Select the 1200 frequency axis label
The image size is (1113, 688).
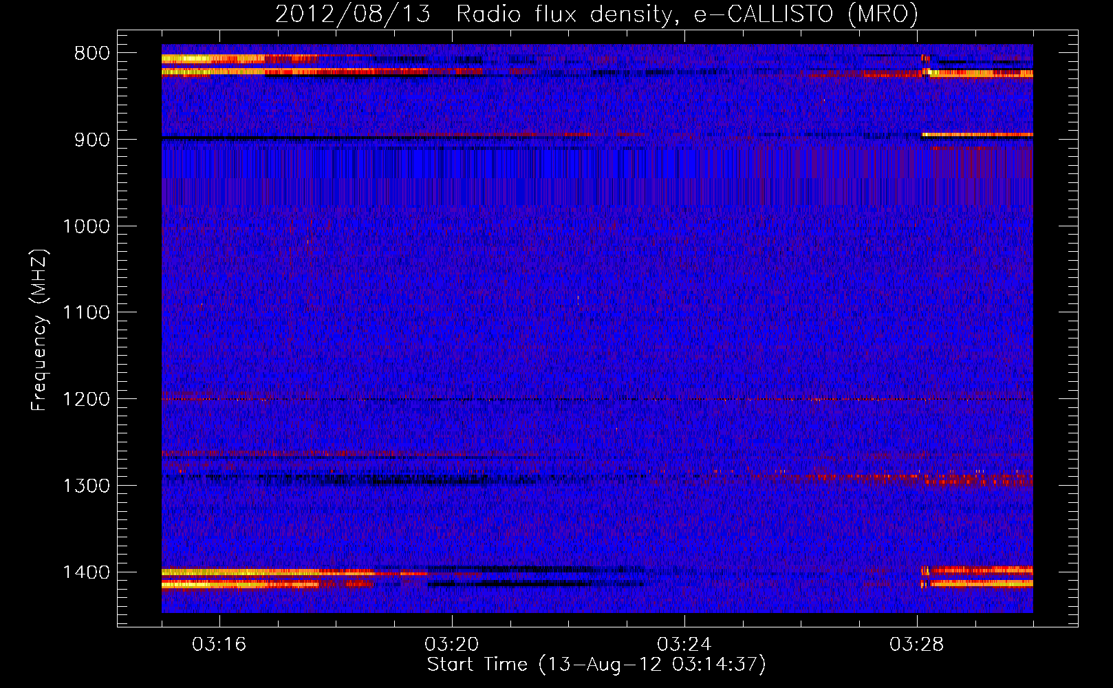(87, 400)
